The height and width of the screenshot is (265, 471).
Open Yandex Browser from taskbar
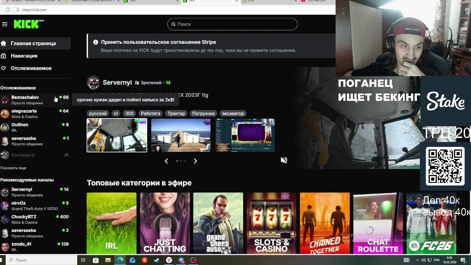click(x=169, y=260)
